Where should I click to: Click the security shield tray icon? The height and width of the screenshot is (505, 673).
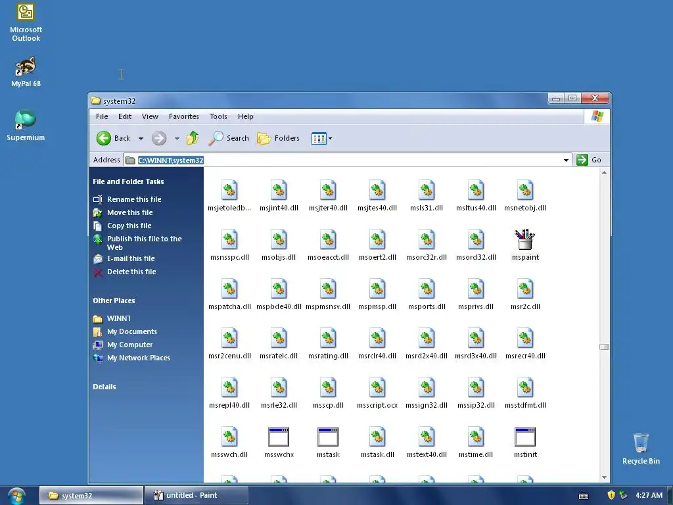pyautogui.click(x=611, y=495)
